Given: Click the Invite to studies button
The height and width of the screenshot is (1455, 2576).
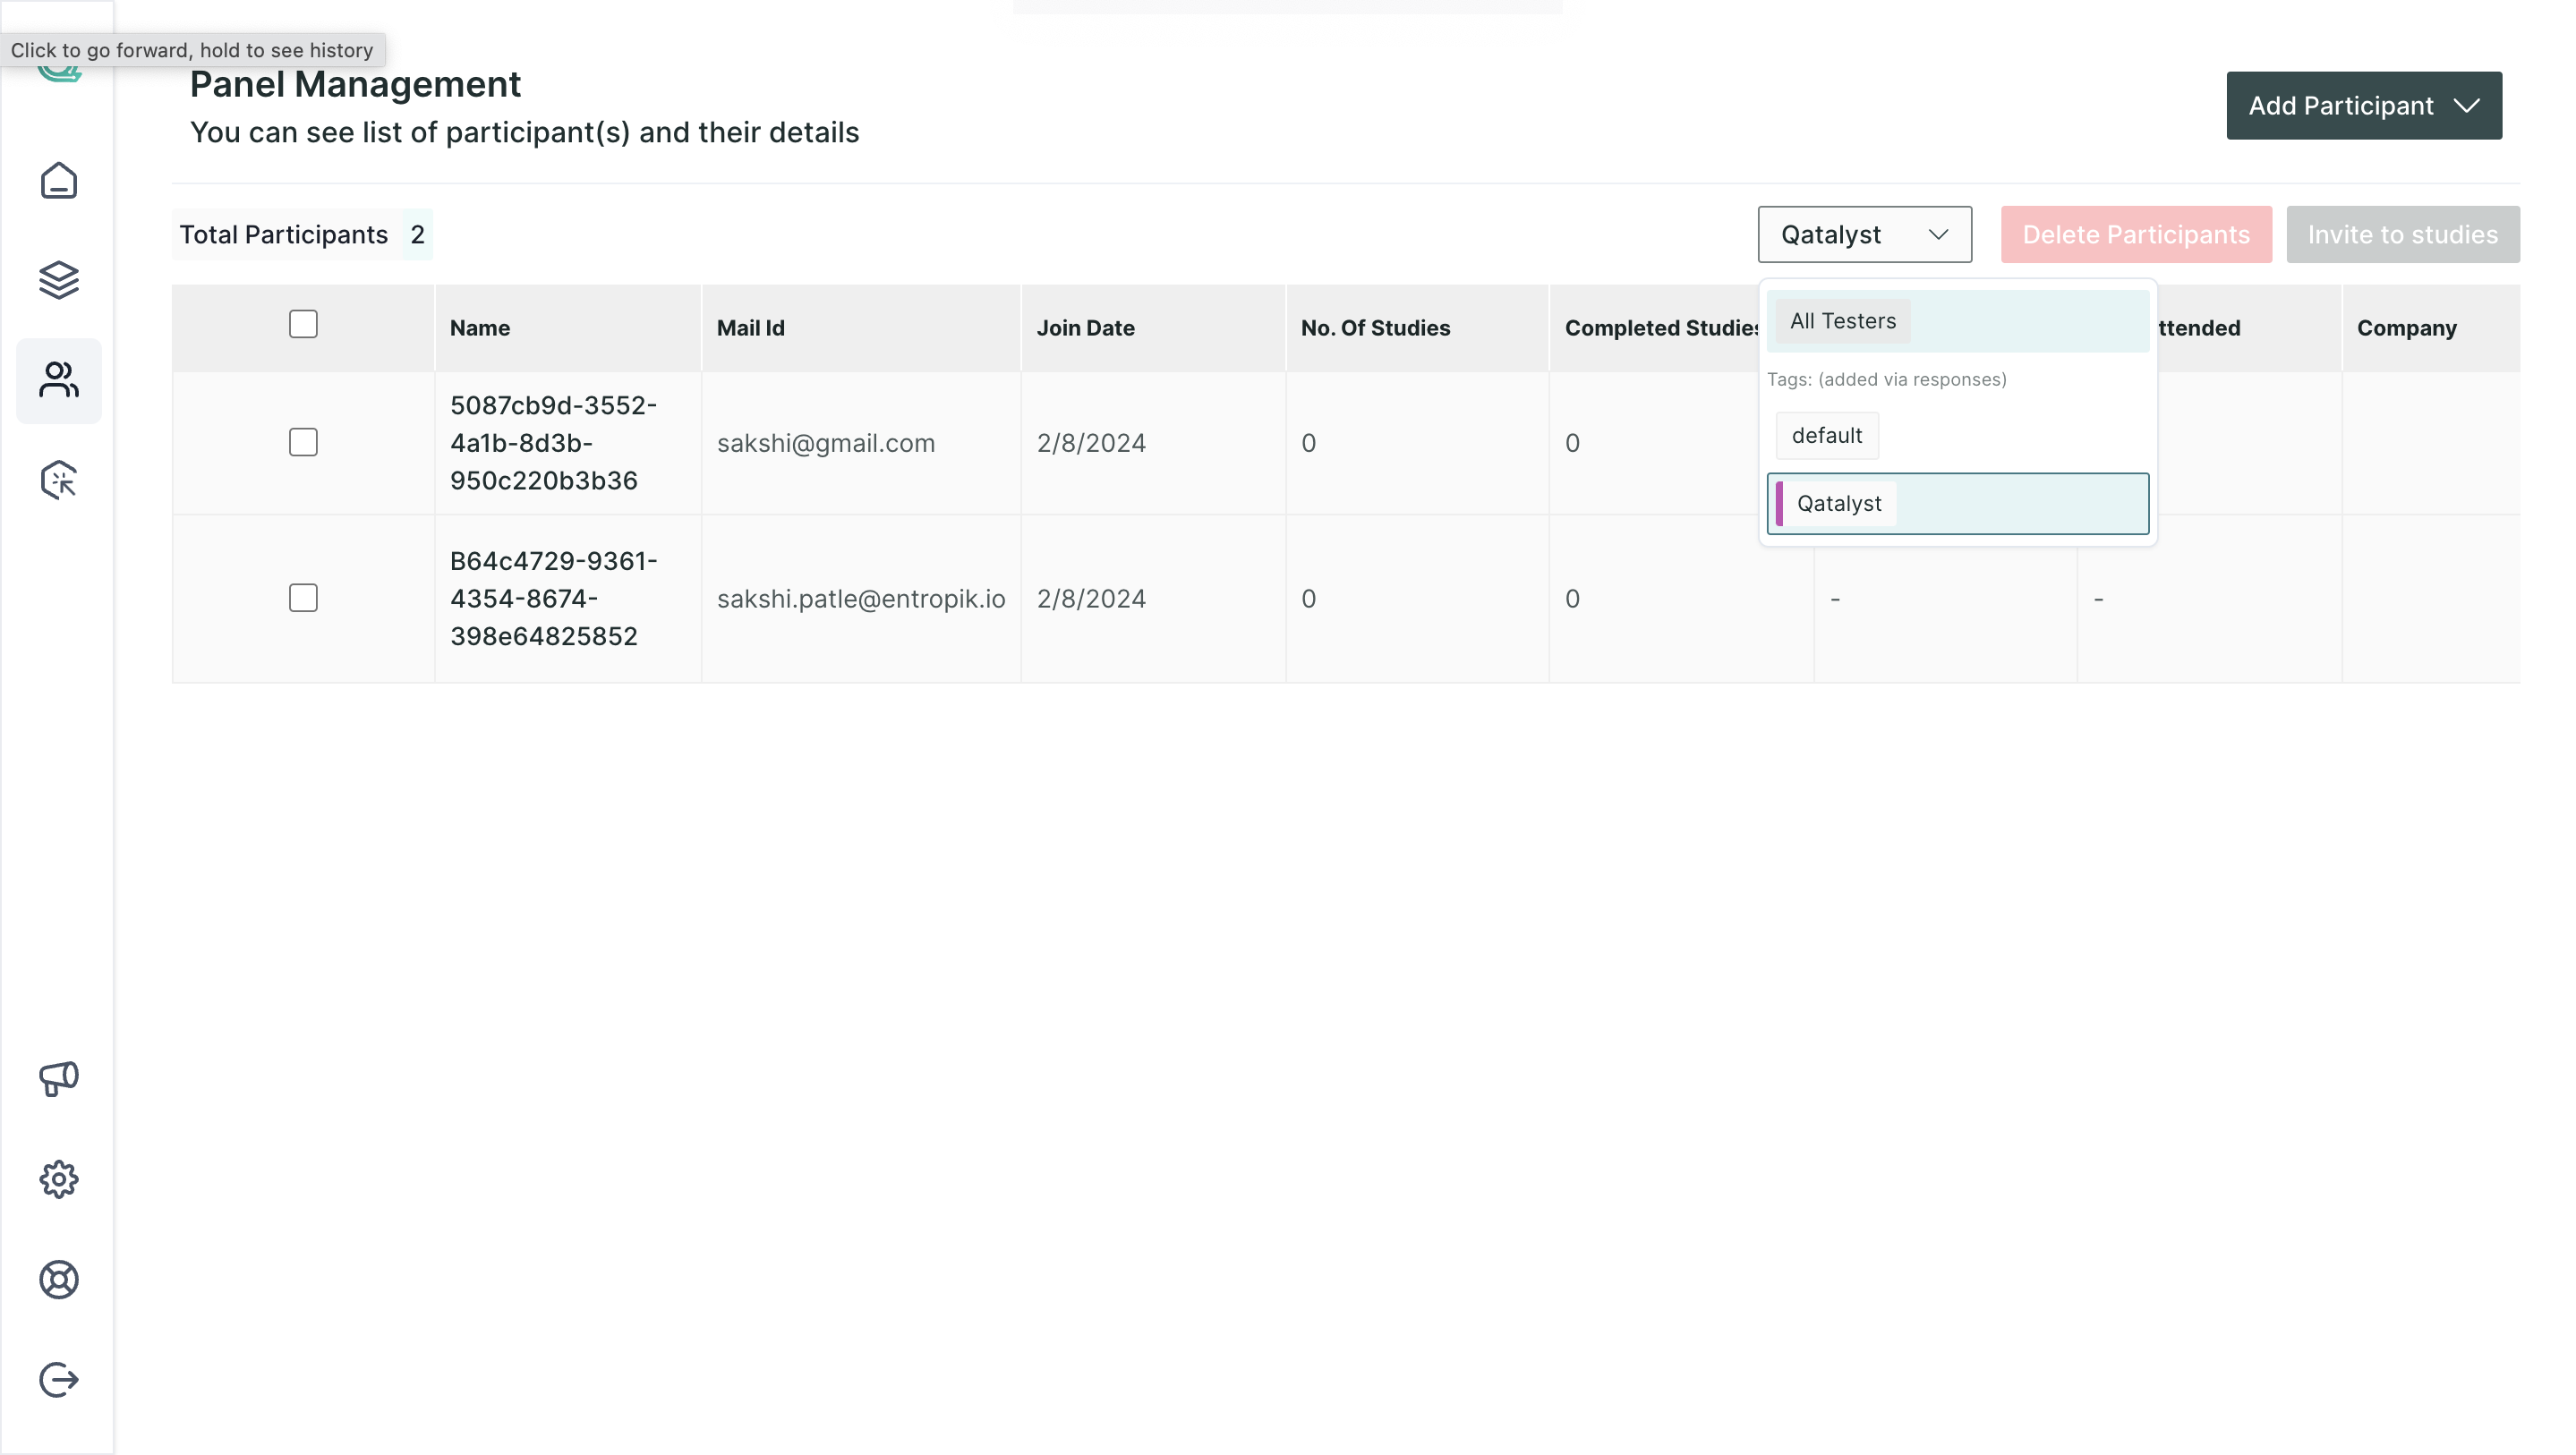Looking at the screenshot, I should [x=2402, y=235].
